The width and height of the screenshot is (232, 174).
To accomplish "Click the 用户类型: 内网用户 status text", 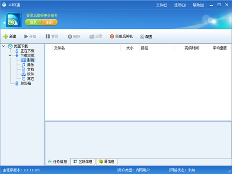I will 134,170.
